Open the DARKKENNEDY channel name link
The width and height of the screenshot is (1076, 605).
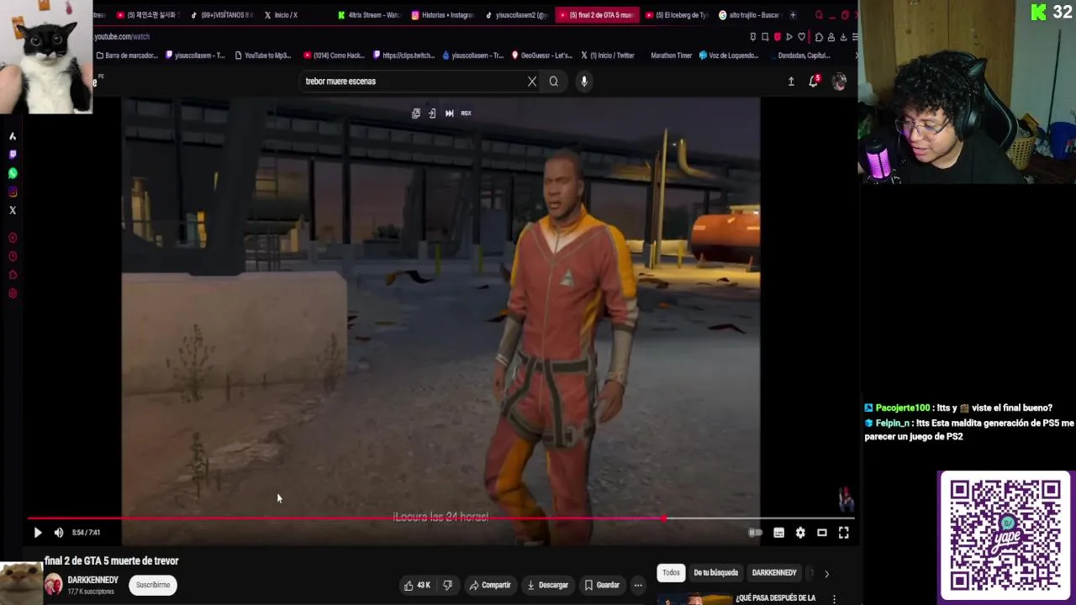pyautogui.click(x=92, y=580)
